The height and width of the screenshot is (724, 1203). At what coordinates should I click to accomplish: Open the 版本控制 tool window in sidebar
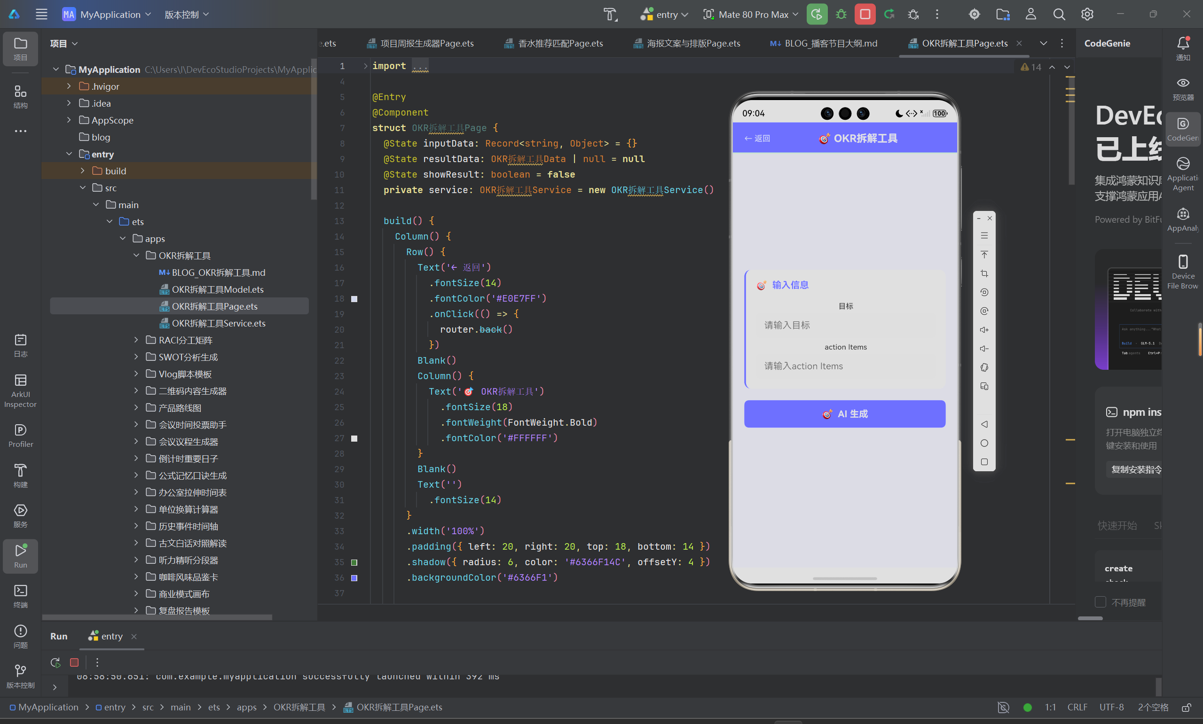(x=21, y=676)
